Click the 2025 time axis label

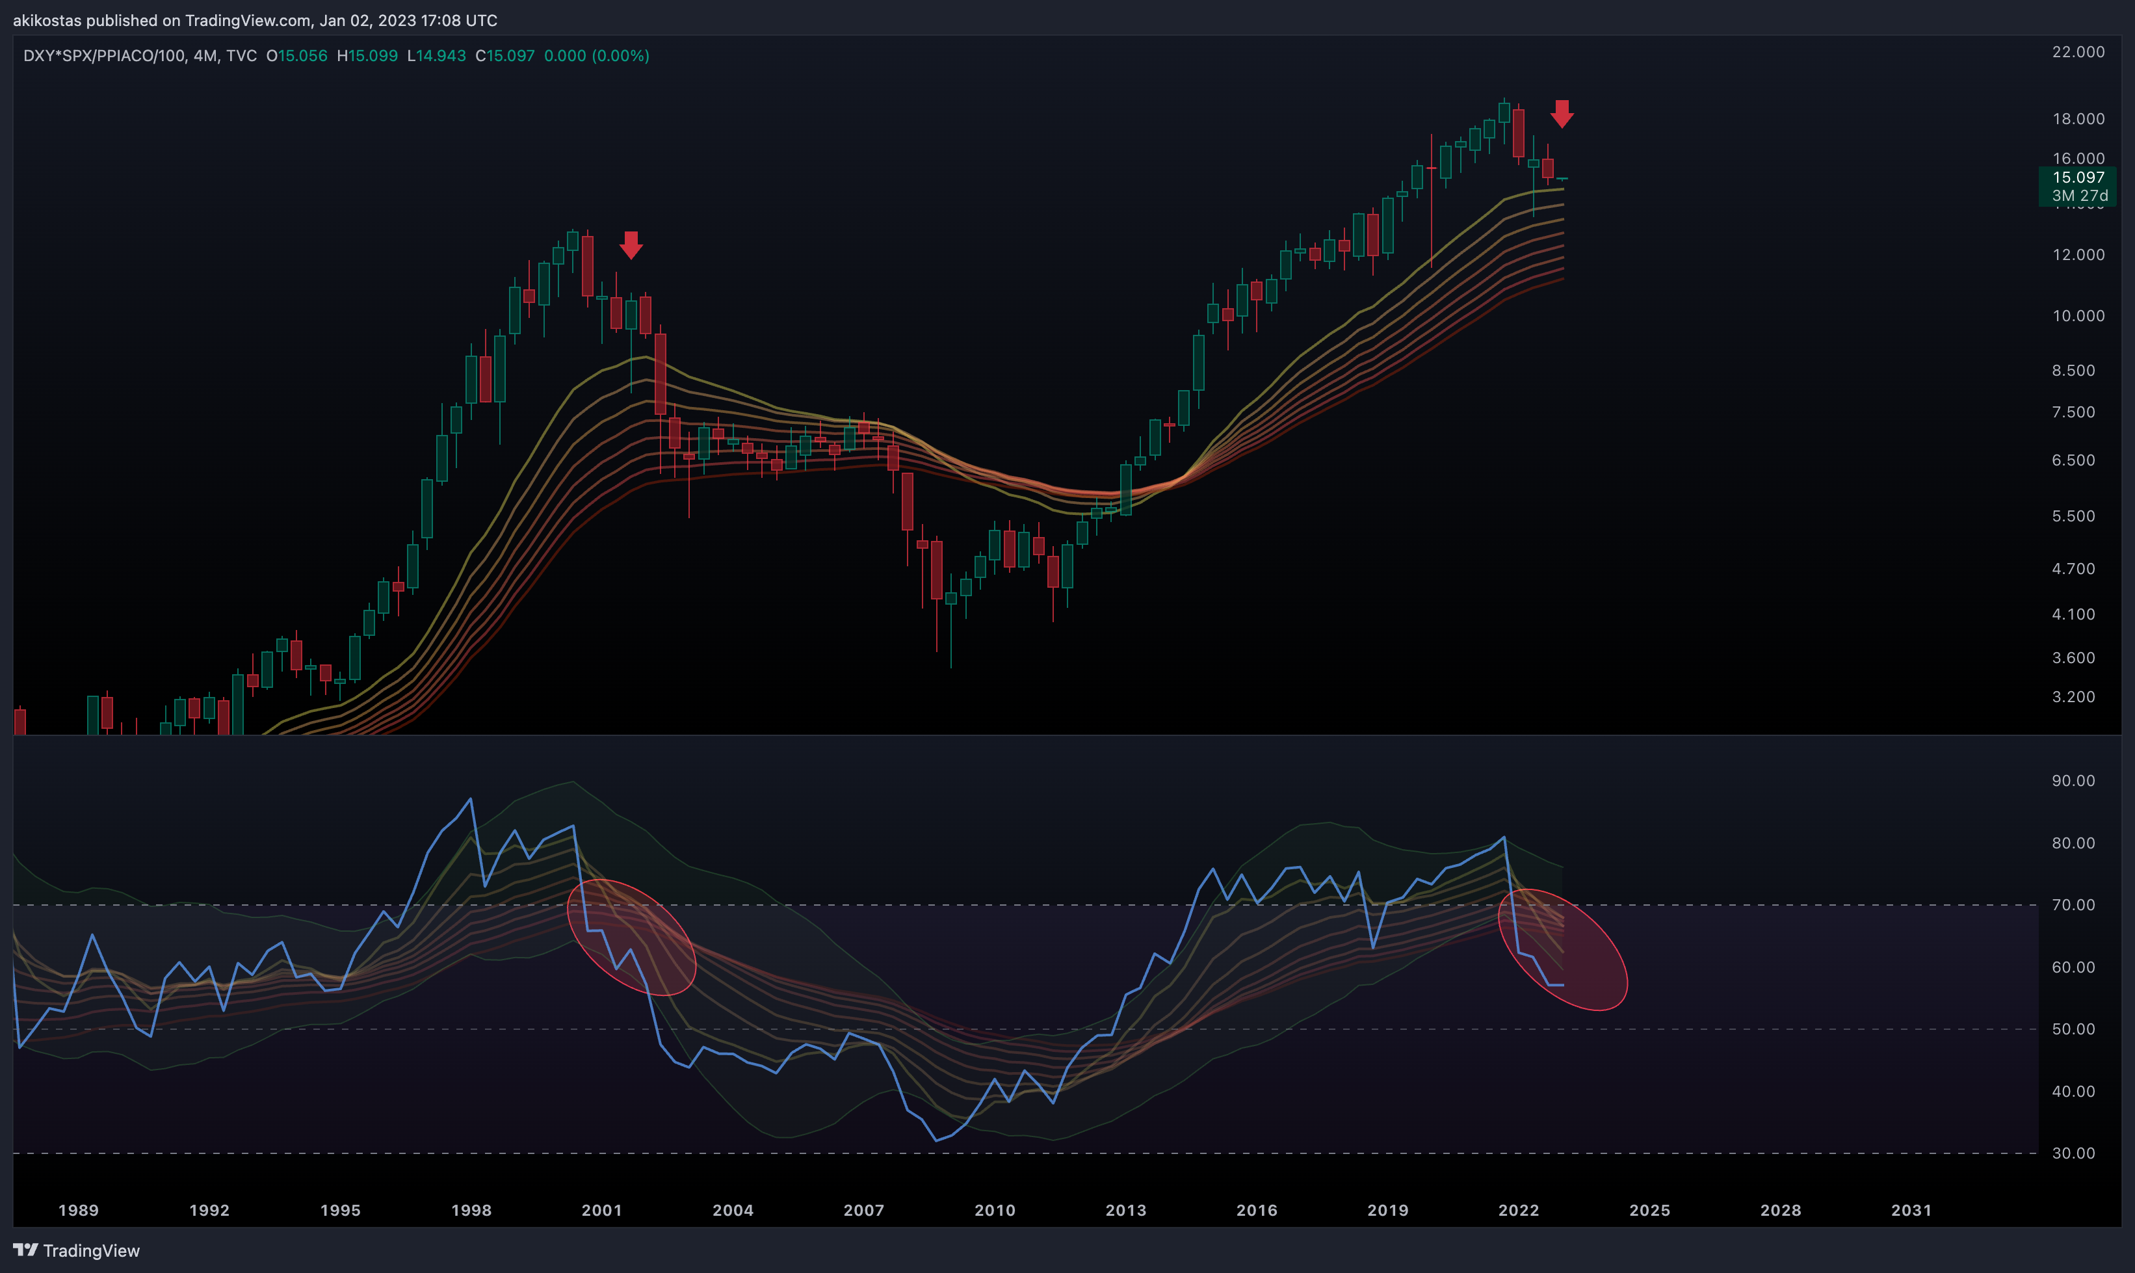click(1651, 1211)
